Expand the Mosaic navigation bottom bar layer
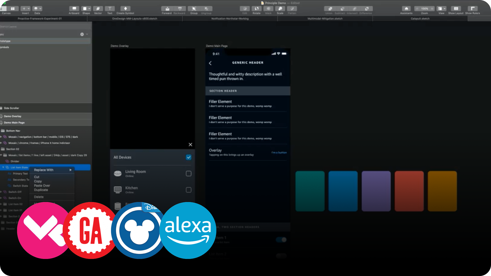Image resolution: width=491 pixels, height=276 pixels. (1, 137)
